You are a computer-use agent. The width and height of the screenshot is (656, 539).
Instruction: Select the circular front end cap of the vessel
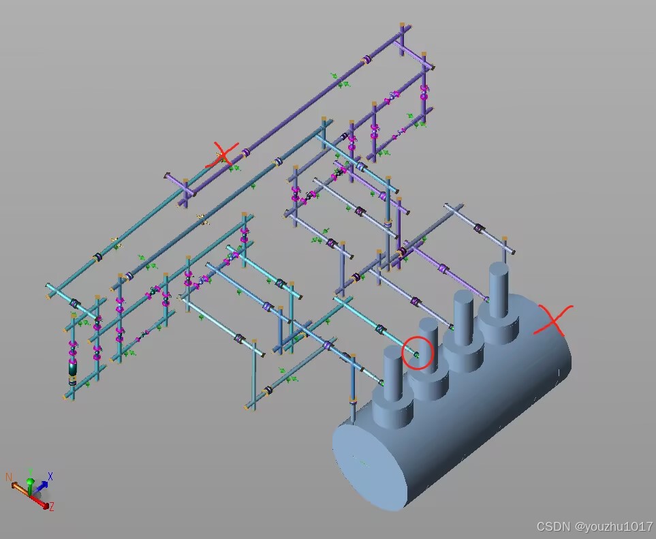coord(371,468)
